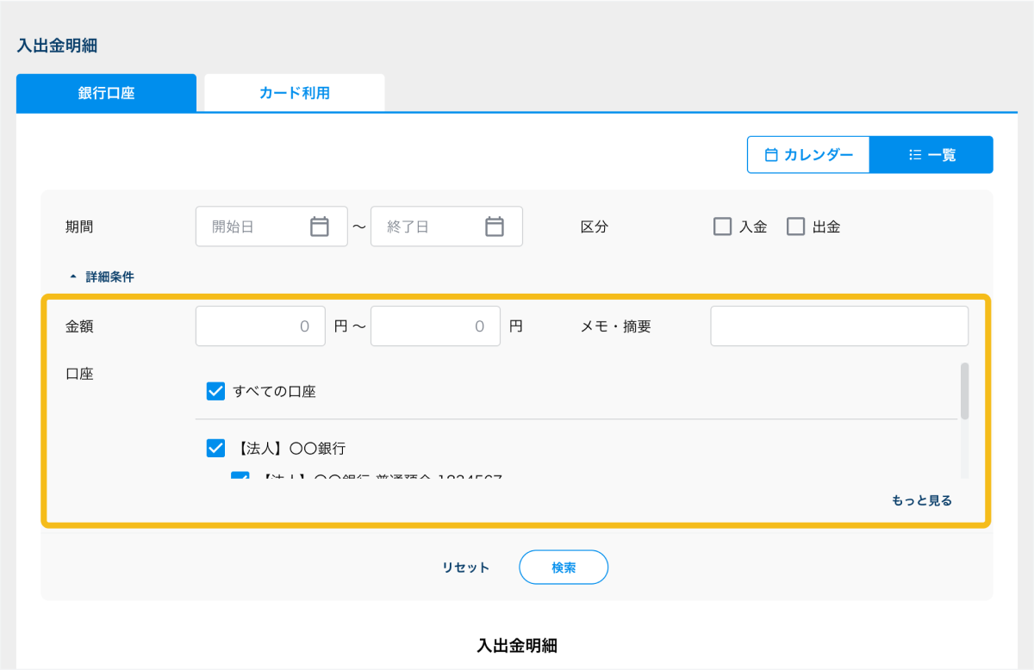
Task: Click the リセット reset link
Action: 466,567
